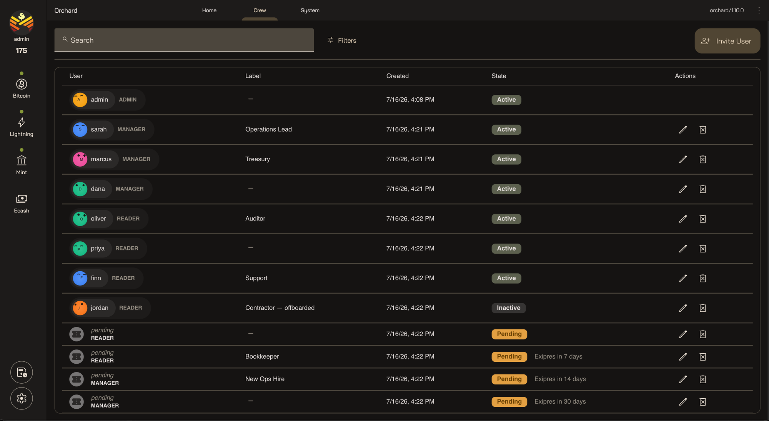Click the marcus user chip
This screenshot has width=769, height=421.
pos(114,159)
